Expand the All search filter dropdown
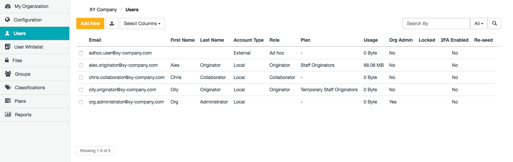The height and width of the screenshot is (162, 513). point(478,23)
